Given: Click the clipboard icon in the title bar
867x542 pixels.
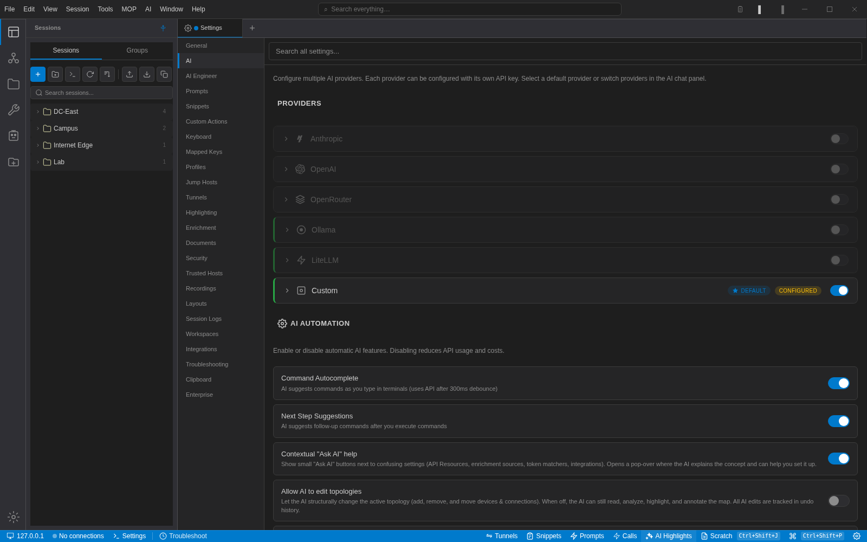Looking at the screenshot, I should [x=740, y=9].
